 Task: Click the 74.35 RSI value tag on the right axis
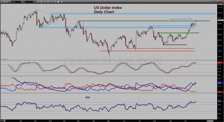[x=220, y=102]
